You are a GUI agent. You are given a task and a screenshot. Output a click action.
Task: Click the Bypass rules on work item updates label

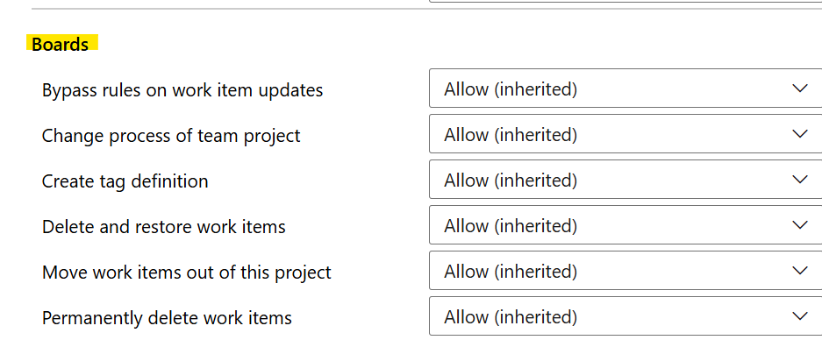[x=182, y=90]
